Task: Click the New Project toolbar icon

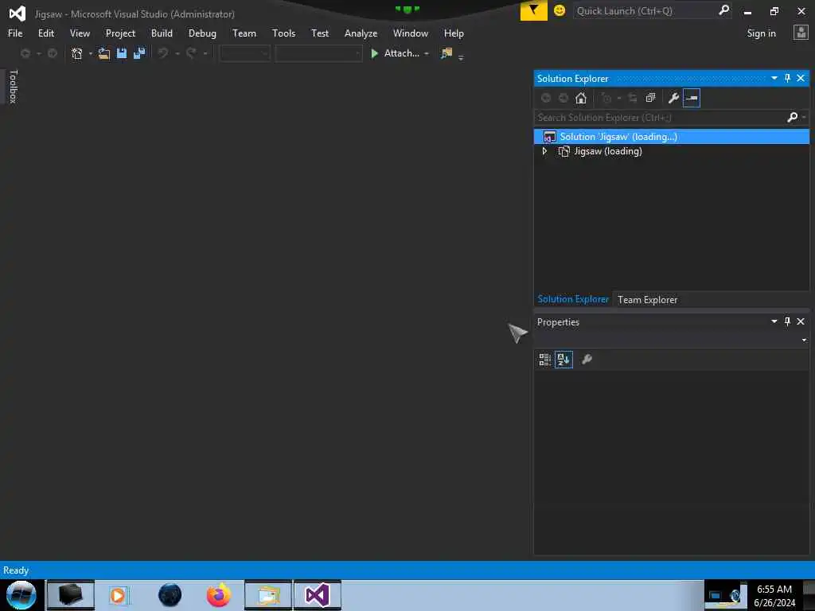Action: coord(77,53)
